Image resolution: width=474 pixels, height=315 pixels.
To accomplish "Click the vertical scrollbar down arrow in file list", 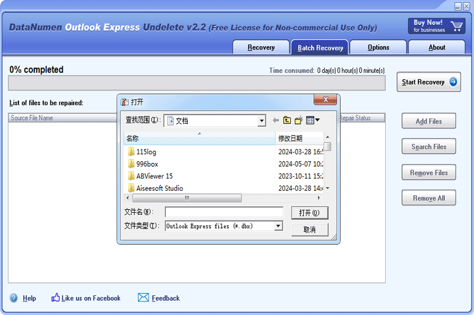I will (328, 189).
